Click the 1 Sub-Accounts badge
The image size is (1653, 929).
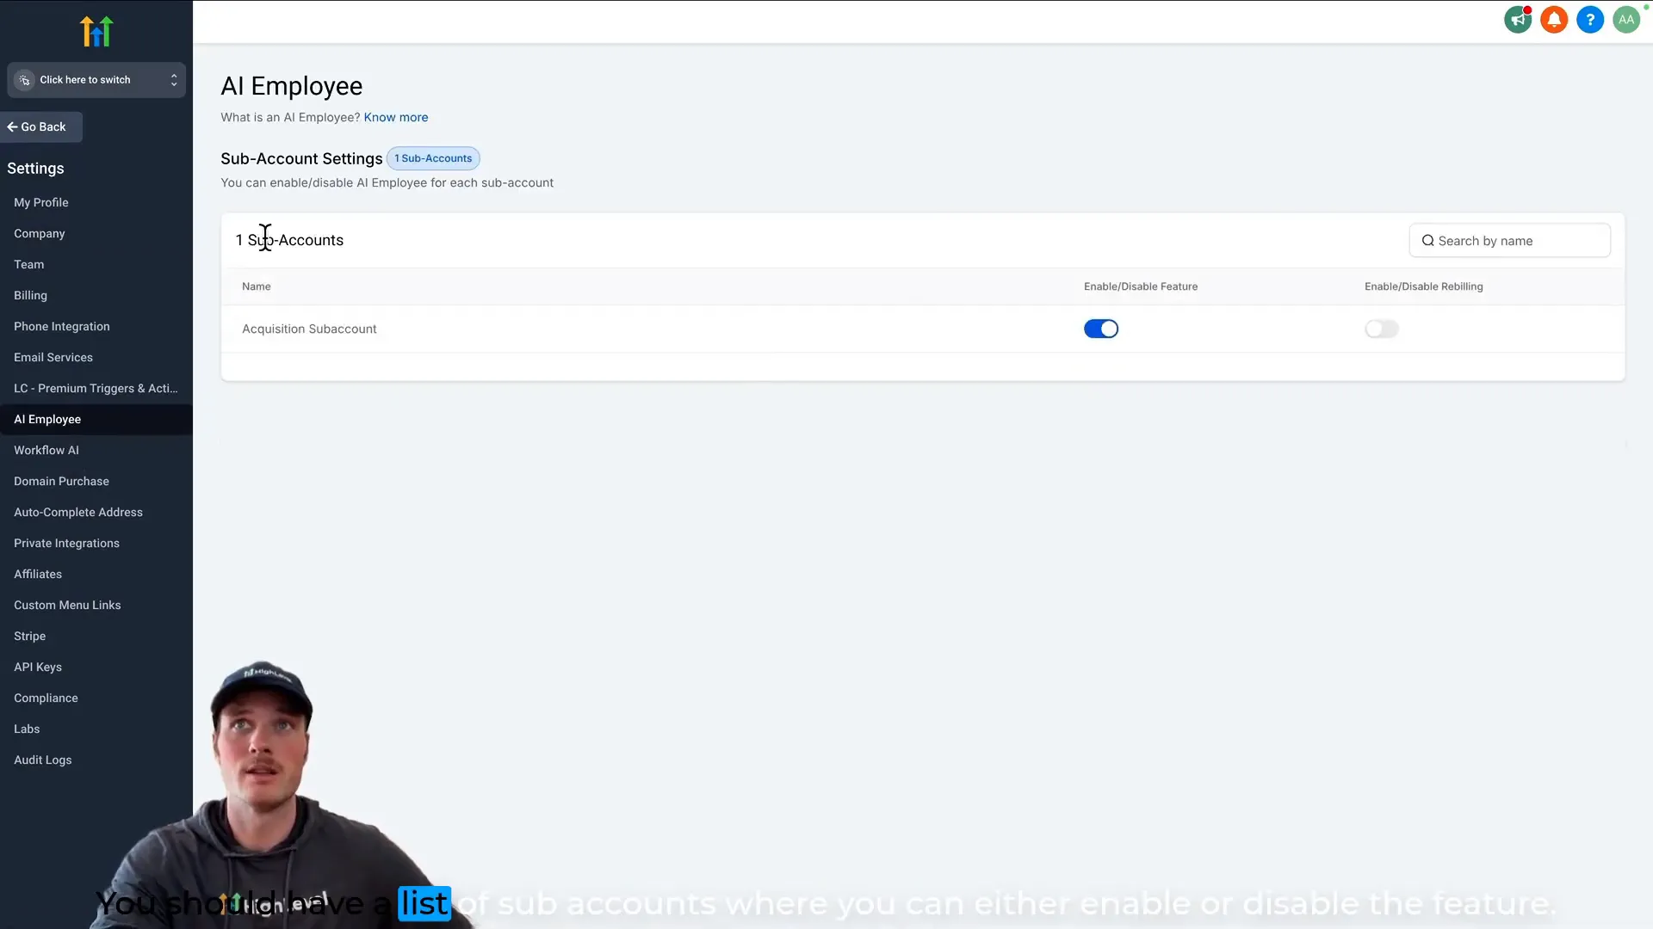433,158
